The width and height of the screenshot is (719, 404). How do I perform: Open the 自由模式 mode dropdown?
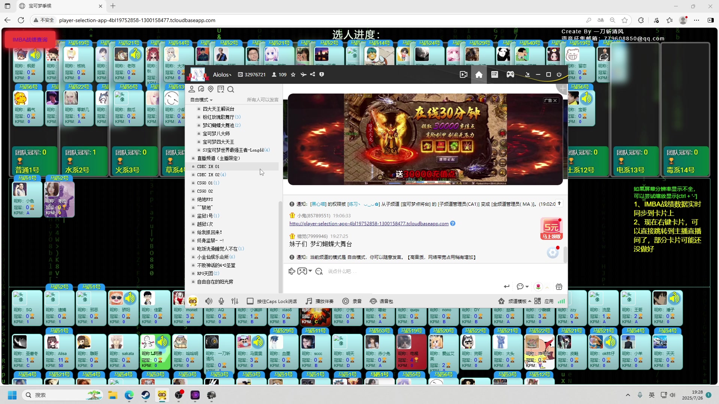tap(201, 100)
